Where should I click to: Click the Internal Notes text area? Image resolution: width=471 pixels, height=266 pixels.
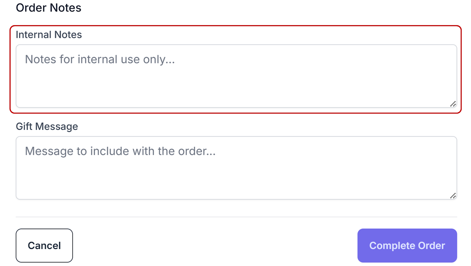tap(236, 76)
